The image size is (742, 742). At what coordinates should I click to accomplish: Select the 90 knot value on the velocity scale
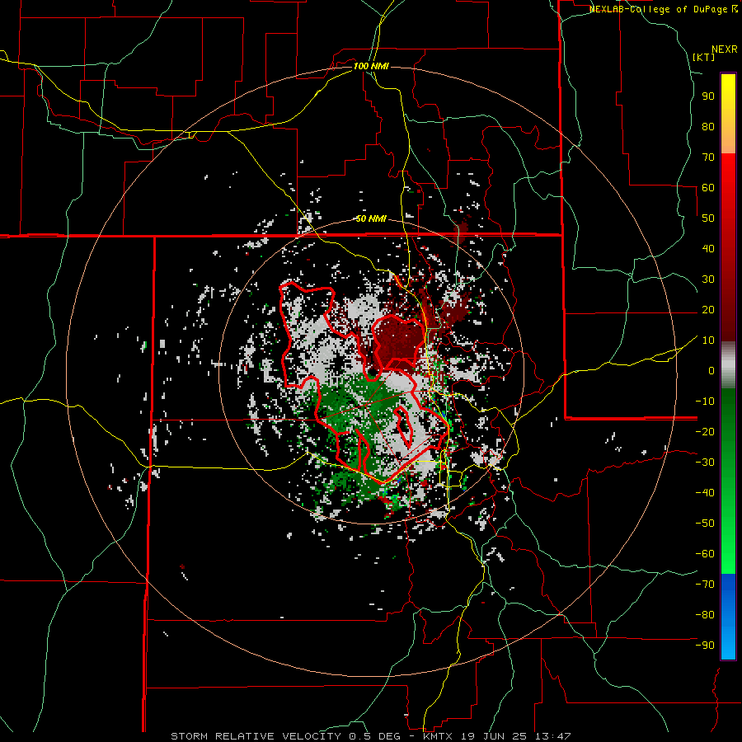pos(708,96)
